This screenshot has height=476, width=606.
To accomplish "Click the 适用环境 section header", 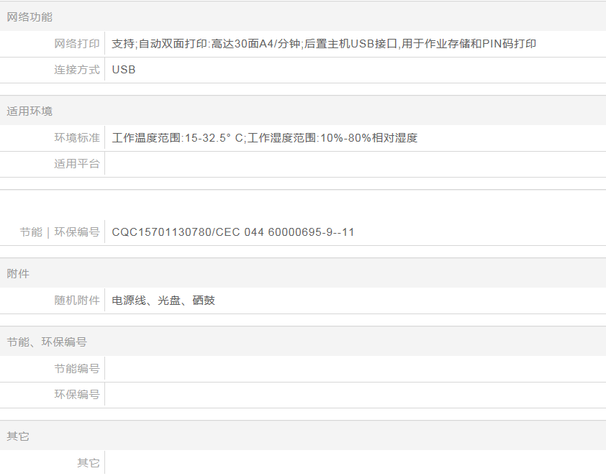I will pos(30,111).
